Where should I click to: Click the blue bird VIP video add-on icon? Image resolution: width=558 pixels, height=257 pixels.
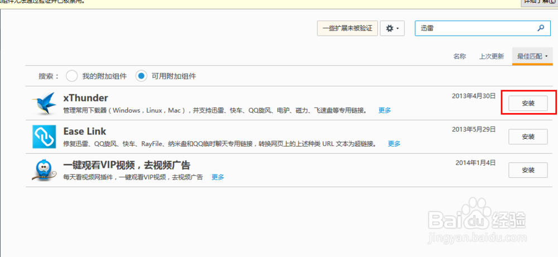point(44,170)
